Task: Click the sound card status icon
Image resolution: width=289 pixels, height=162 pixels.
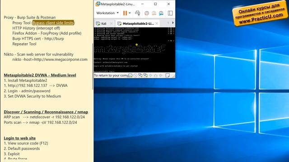Action: coord(150,75)
